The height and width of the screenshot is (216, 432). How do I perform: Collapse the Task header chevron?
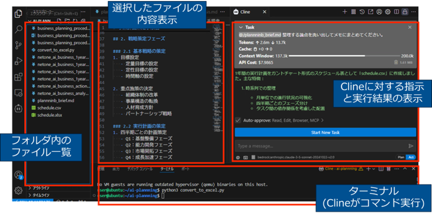click(241, 27)
